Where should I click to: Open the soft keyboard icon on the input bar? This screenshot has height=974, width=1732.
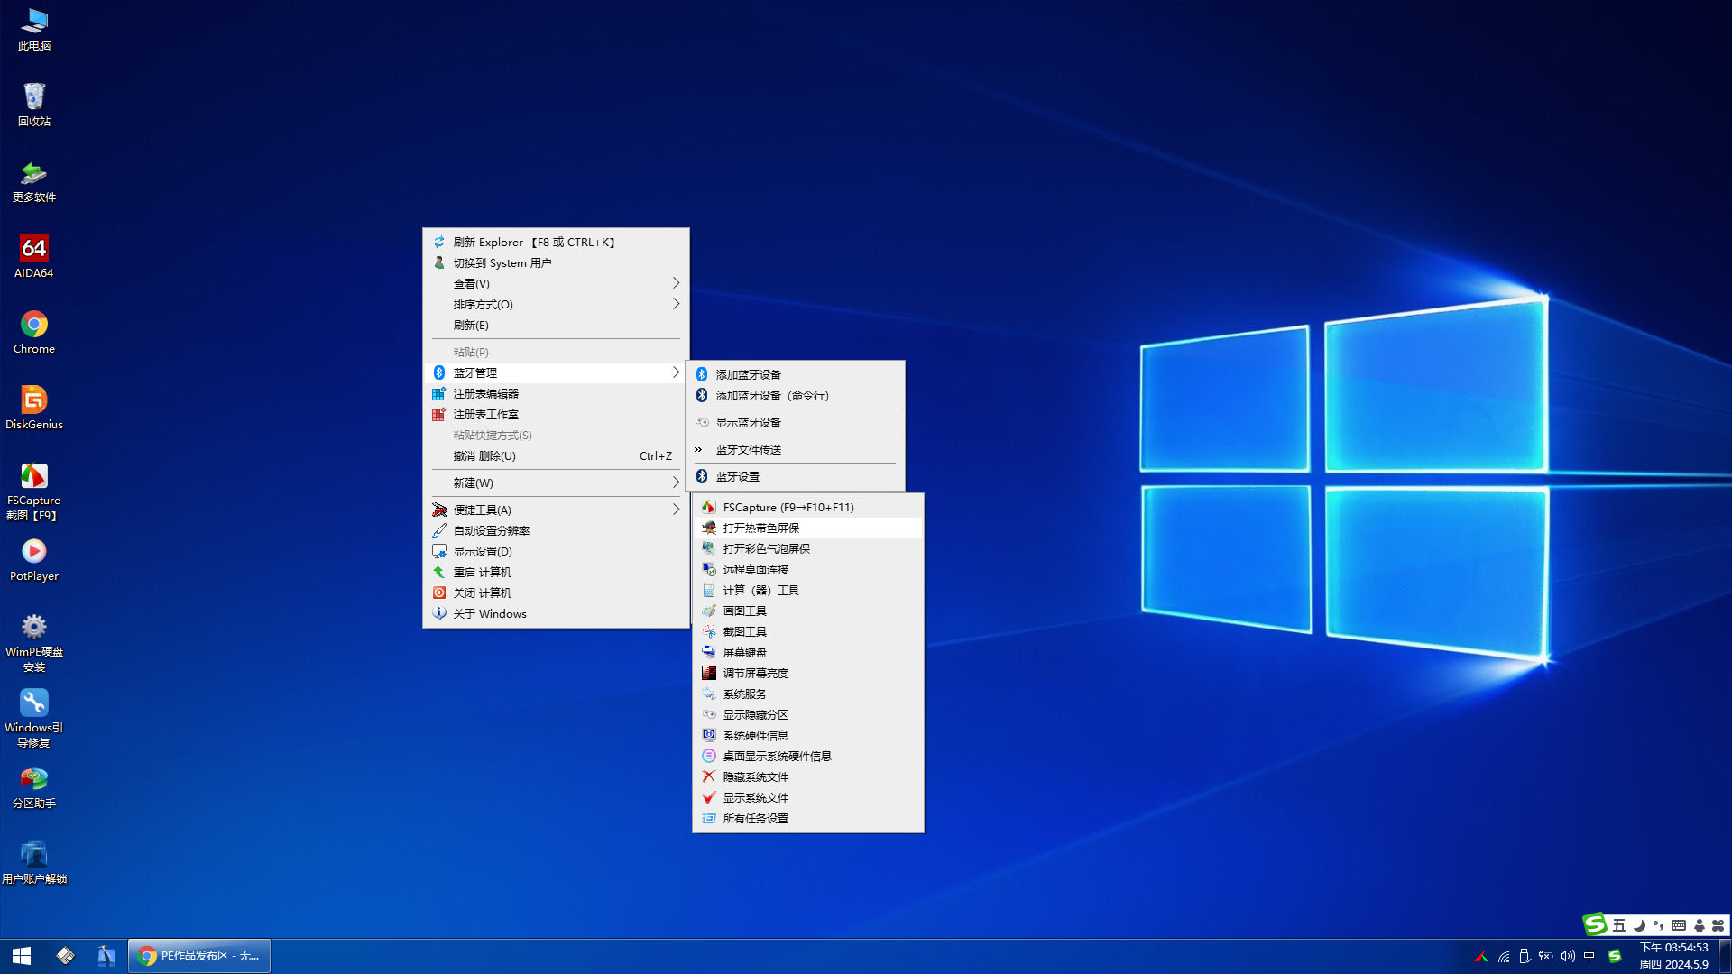[x=1679, y=925]
